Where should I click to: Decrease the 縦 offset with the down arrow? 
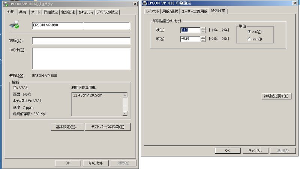[x=203, y=40]
